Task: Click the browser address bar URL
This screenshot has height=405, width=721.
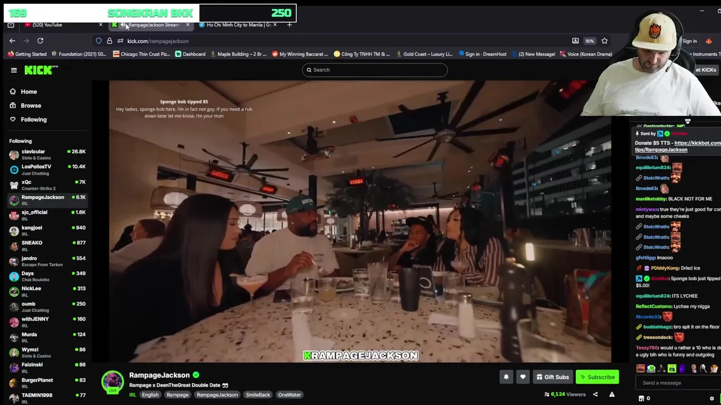Action: click(x=158, y=41)
